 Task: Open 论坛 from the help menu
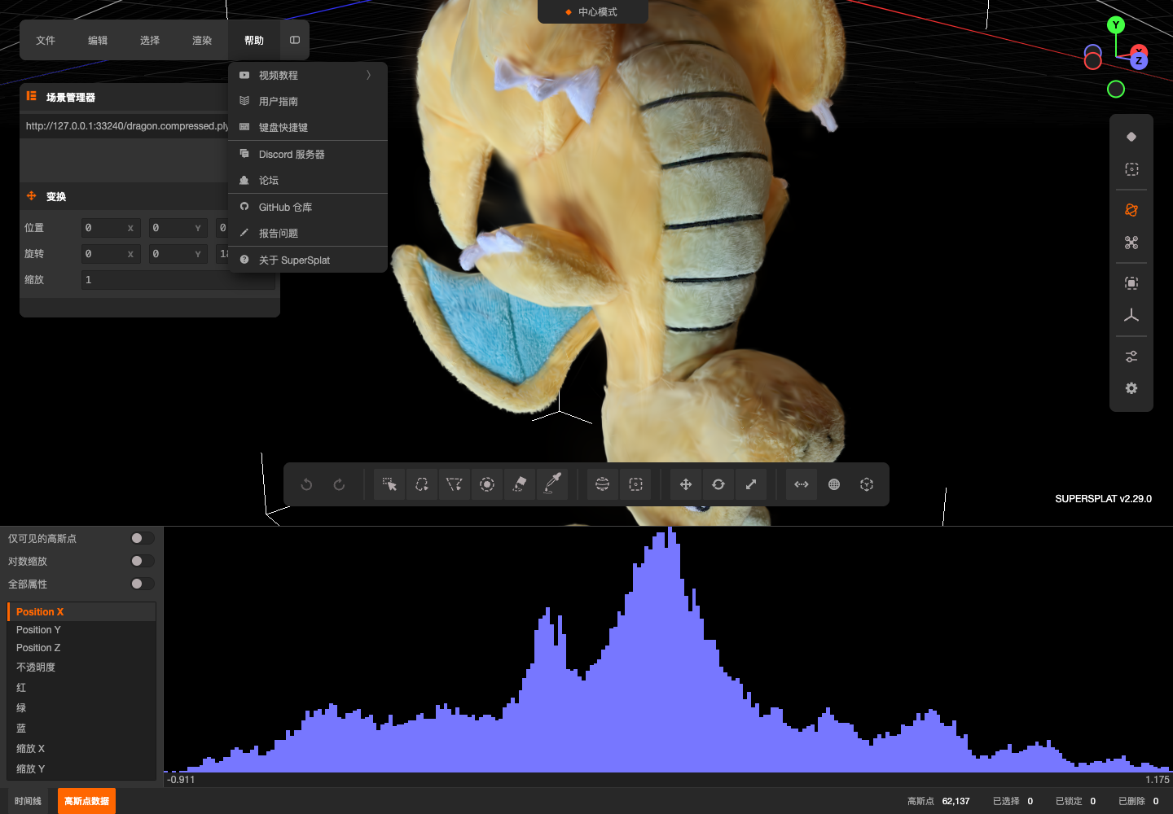308,180
